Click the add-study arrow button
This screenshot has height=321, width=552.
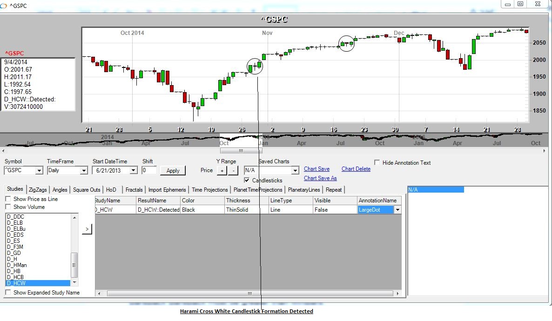tap(87, 229)
